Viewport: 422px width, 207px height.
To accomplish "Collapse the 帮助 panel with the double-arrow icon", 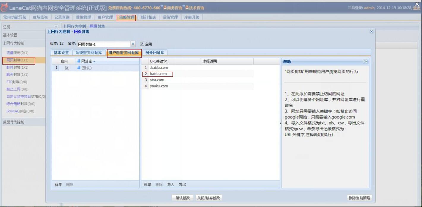I will [x=365, y=62].
